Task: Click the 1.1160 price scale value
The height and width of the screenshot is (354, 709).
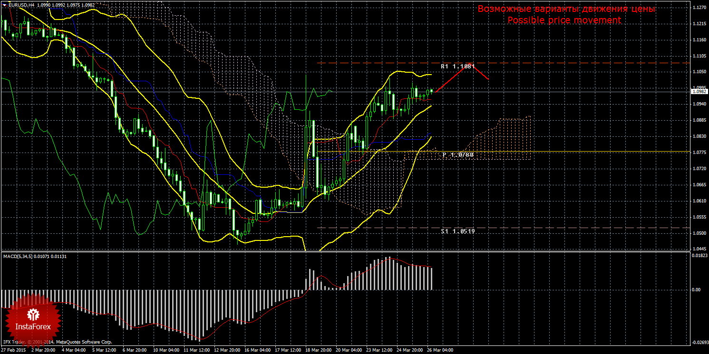Action: click(x=699, y=40)
